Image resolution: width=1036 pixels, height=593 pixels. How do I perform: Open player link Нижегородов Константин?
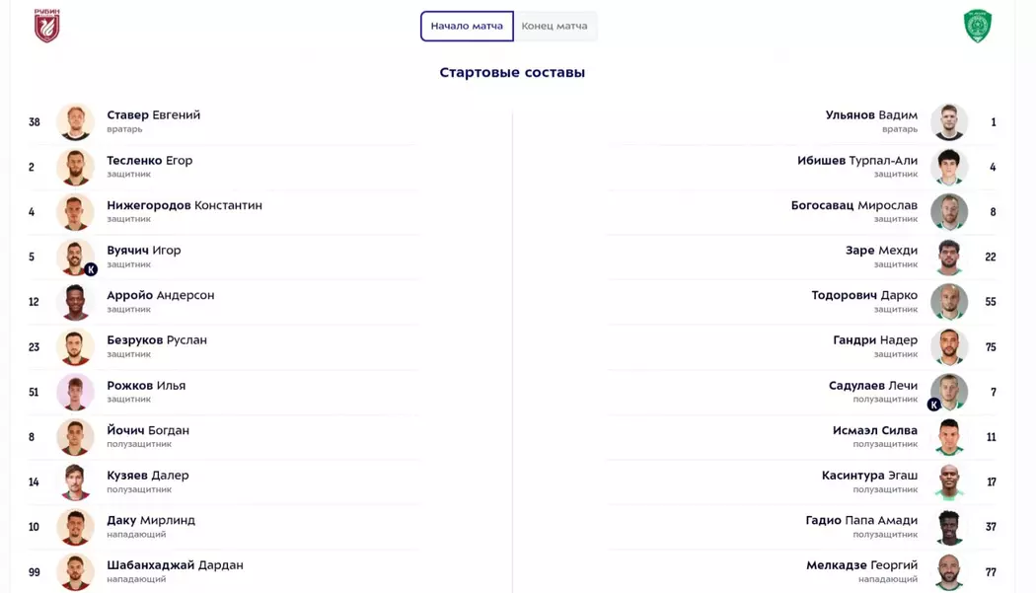[185, 205]
